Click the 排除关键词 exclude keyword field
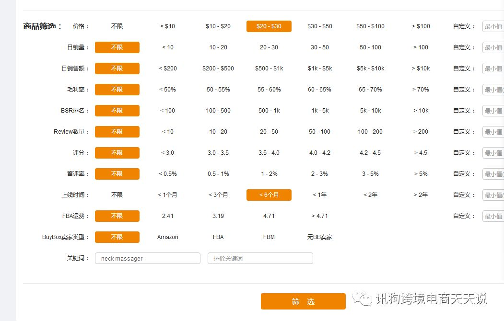 pos(260,258)
